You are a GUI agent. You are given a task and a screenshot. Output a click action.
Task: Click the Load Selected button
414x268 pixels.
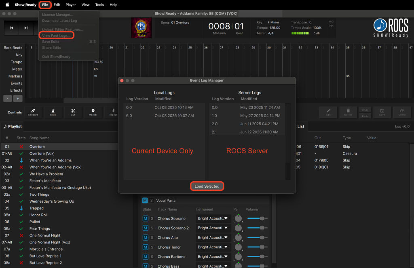click(x=207, y=186)
